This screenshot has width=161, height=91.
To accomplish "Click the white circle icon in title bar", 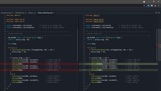I will (x=144, y=2).
